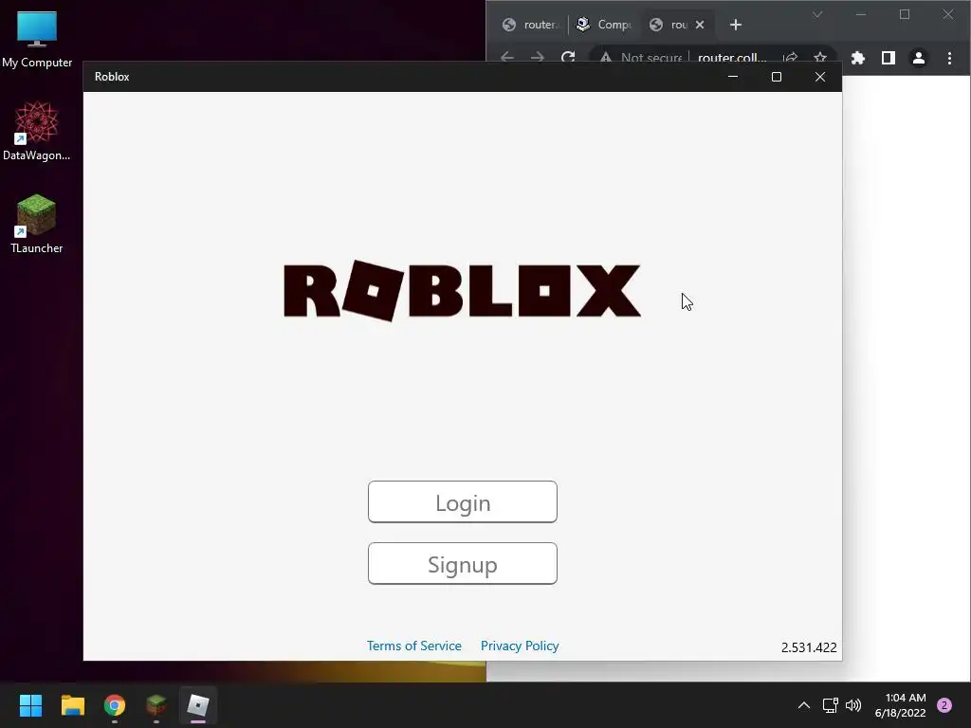The width and height of the screenshot is (971, 728).
Task: Go forward in Chrome
Action: click(538, 58)
